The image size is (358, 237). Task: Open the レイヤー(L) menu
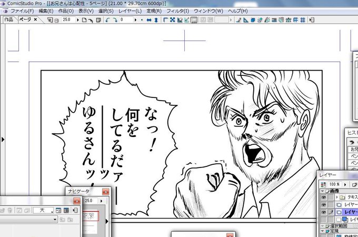point(130,11)
